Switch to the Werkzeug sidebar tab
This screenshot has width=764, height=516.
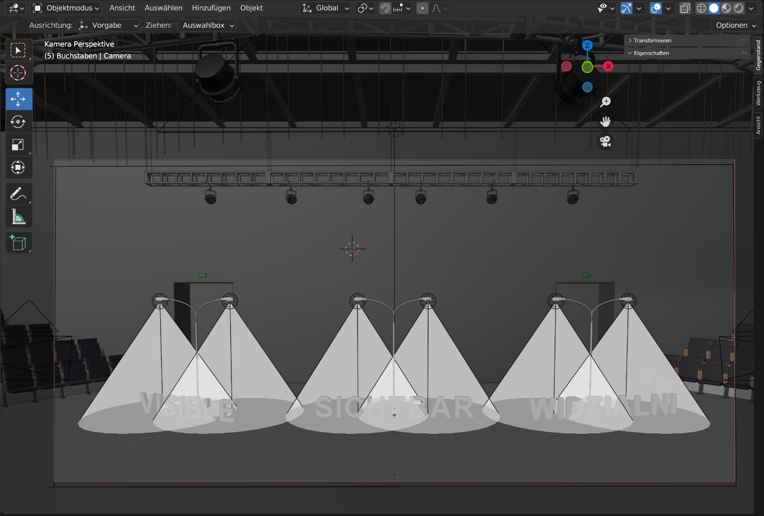(x=758, y=93)
